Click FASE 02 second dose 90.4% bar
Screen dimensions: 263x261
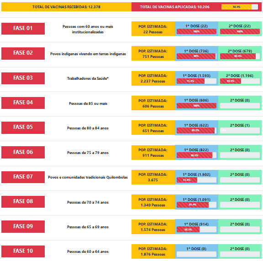coord(240,56)
